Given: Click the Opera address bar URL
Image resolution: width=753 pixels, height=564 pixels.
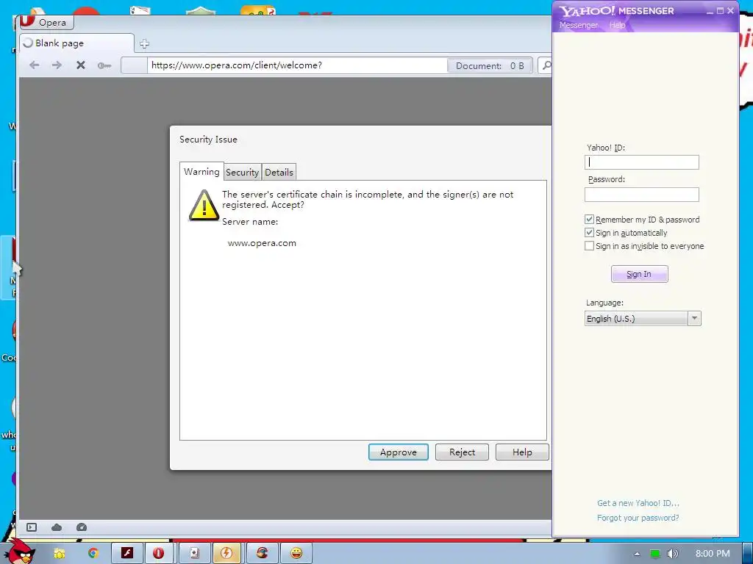Looking at the screenshot, I should tap(236, 65).
